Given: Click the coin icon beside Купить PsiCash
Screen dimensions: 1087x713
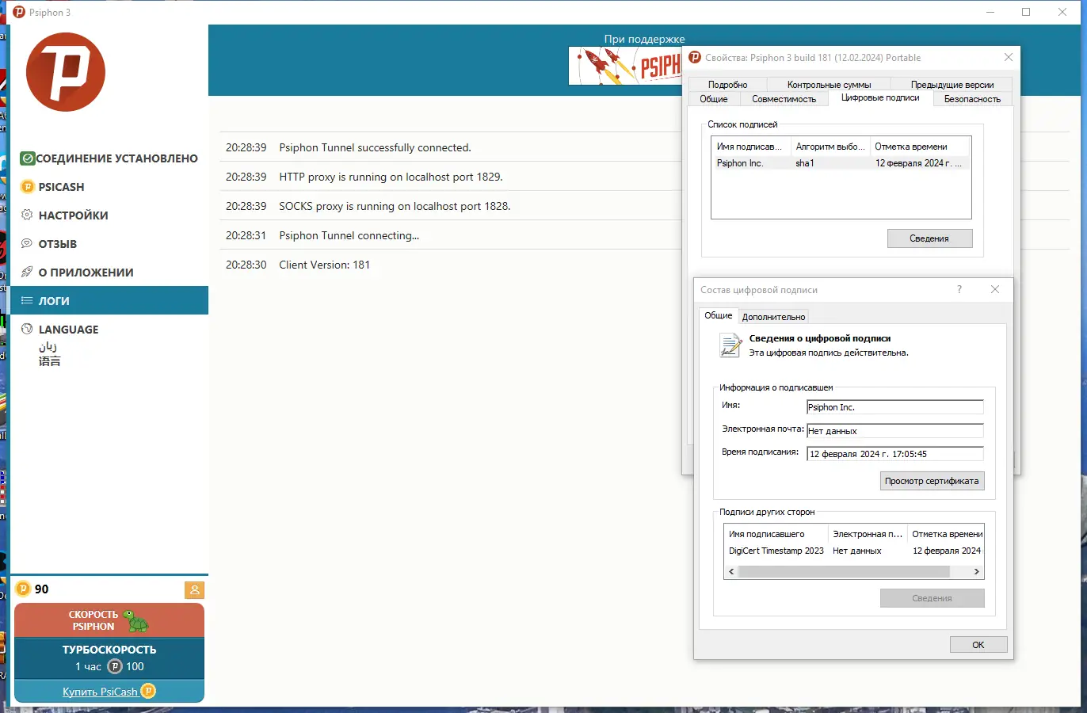Looking at the screenshot, I should 148,692.
